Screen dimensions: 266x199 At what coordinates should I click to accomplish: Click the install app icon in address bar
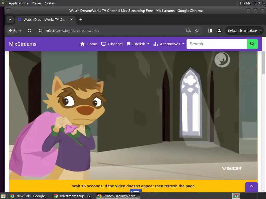[x=189, y=31]
